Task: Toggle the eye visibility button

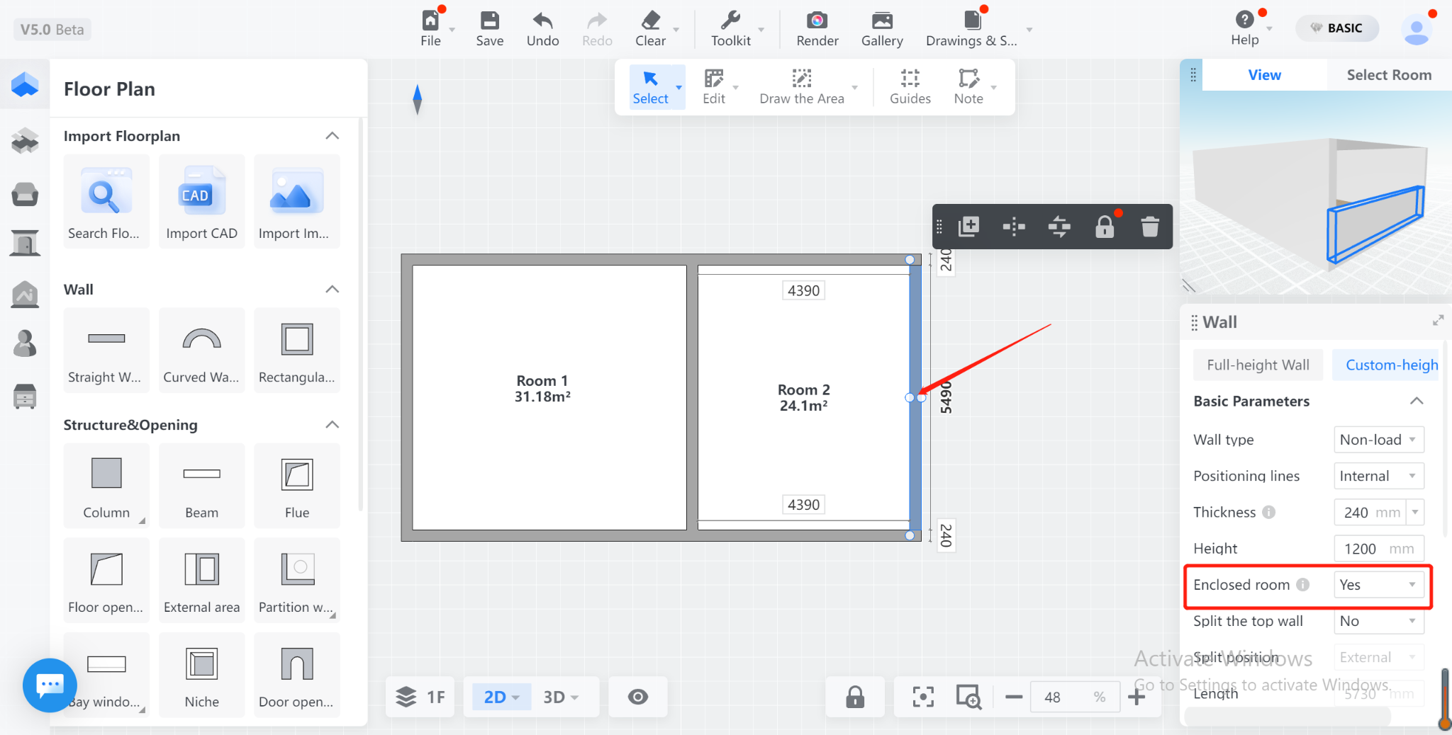Action: click(637, 697)
